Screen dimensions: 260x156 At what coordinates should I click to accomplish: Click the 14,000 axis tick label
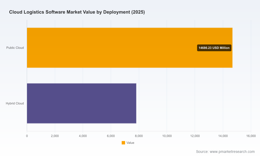pyautogui.click(x=223, y=136)
